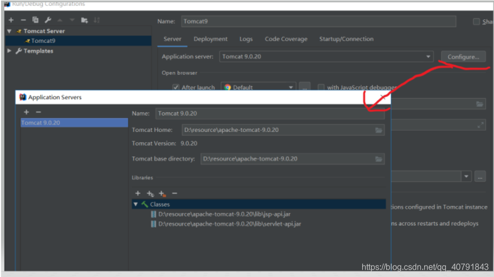Image resolution: width=494 pixels, height=277 pixels.
Task: Toggle After launch checkbox
Action: point(176,87)
